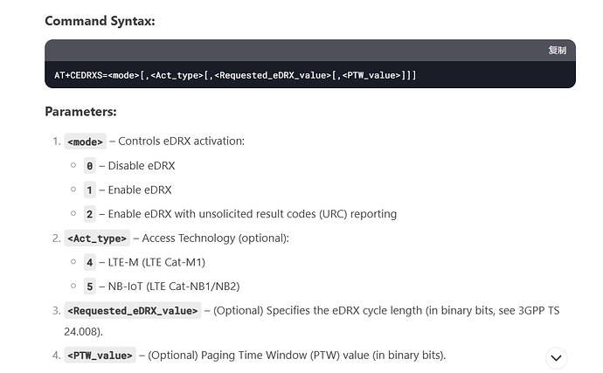Click the <Act_type> parameter tag
Image resolution: width=603 pixels, height=373 pixels.
(97, 238)
